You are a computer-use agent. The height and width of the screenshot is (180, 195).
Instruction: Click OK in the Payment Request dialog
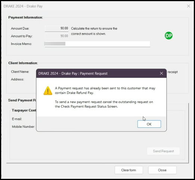click(149, 124)
